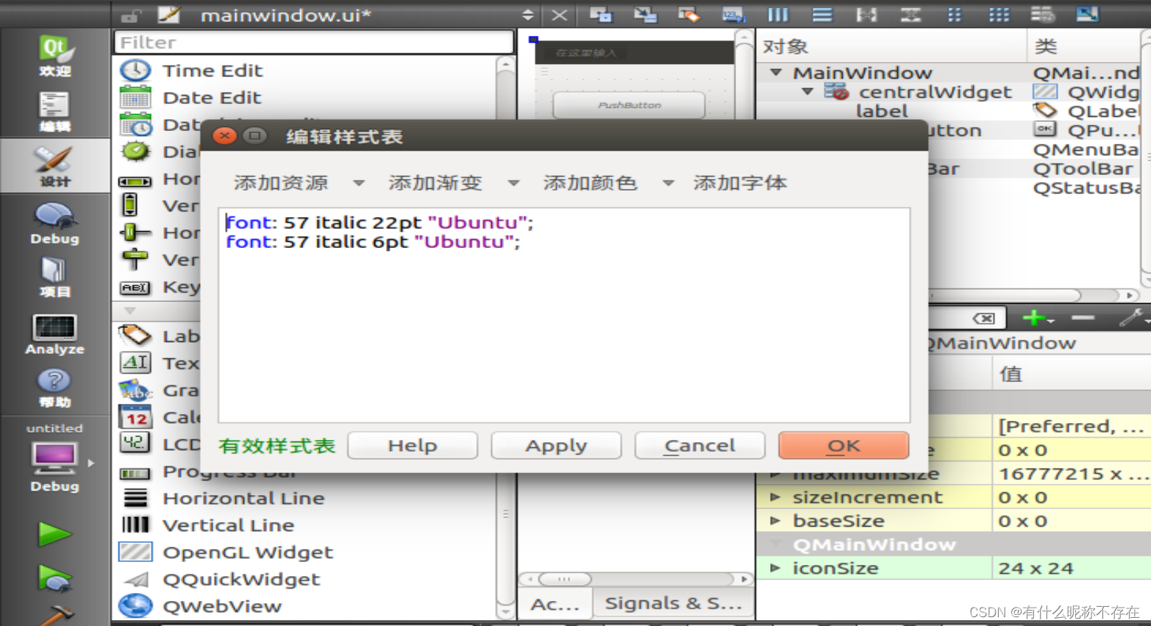Viewport: 1151px width, 626px height.
Task: Click the OK button in the stylesheet dialog
Action: [x=843, y=445]
